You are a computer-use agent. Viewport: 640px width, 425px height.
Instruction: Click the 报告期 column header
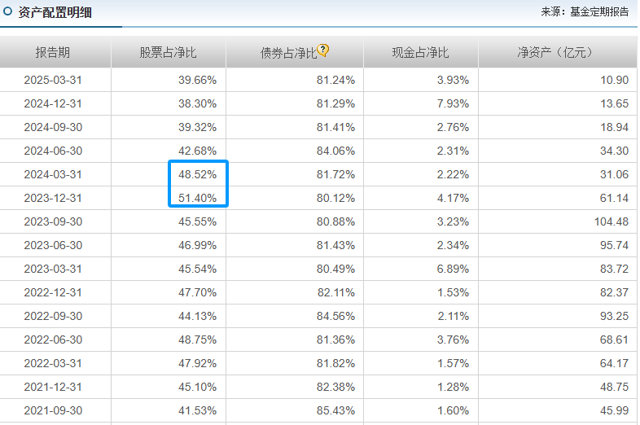tap(53, 52)
